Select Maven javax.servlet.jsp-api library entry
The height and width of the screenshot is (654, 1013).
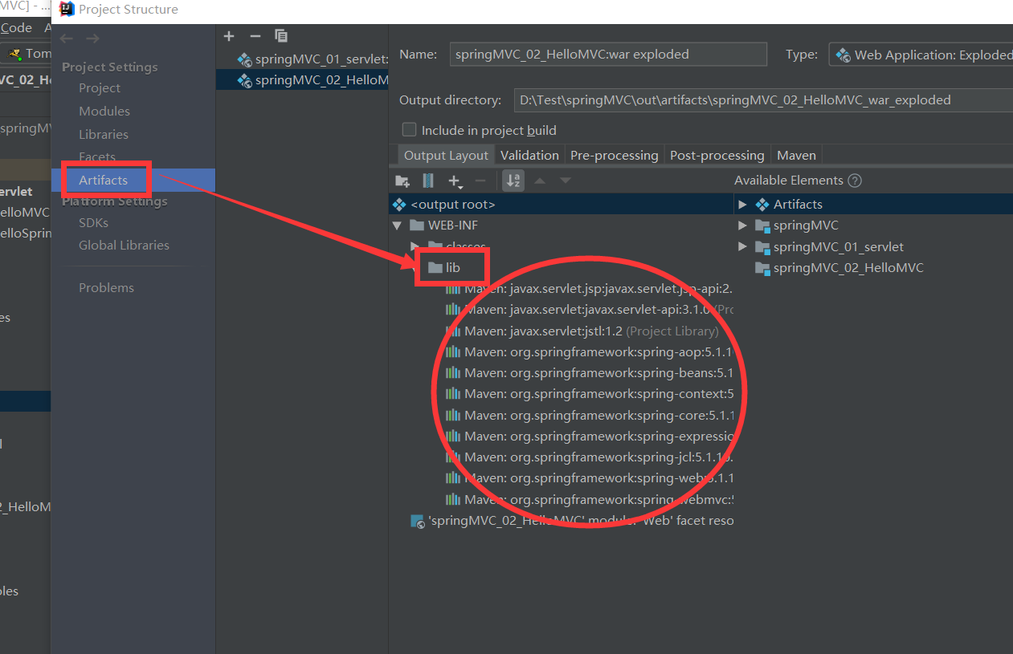tap(589, 289)
